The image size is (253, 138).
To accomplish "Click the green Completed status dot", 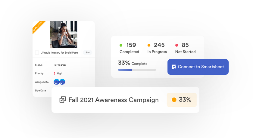I will [x=121, y=45].
